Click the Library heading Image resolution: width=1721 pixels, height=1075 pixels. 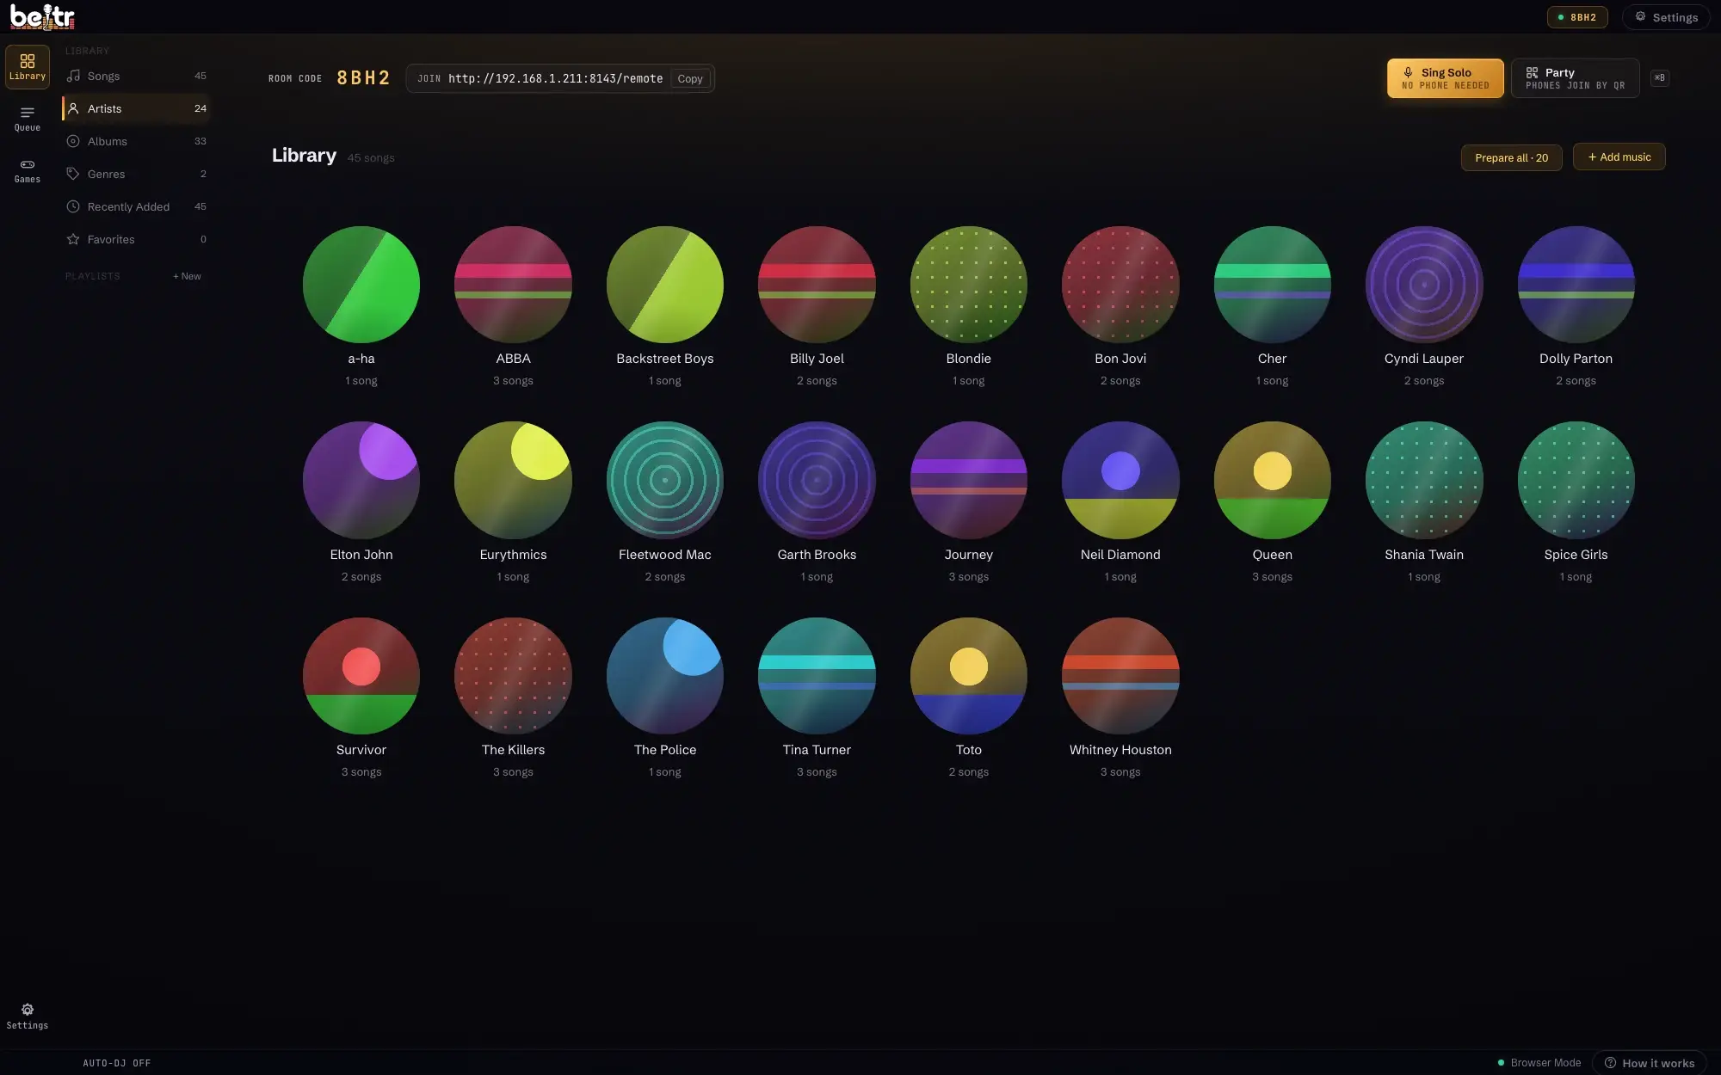pyautogui.click(x=304, y=156)
